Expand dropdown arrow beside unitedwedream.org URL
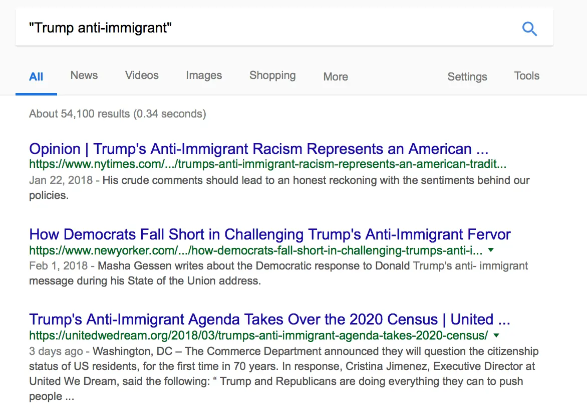 496,334
